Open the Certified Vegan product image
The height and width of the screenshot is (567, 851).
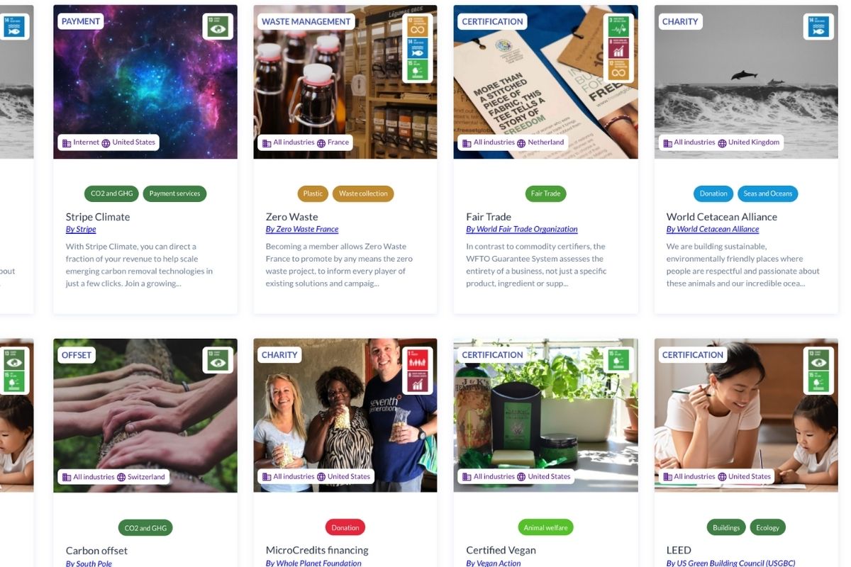pyautogui.click(x=545, y=415)
